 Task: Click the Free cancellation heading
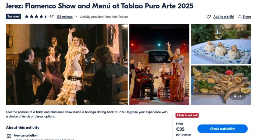(26, 135)
